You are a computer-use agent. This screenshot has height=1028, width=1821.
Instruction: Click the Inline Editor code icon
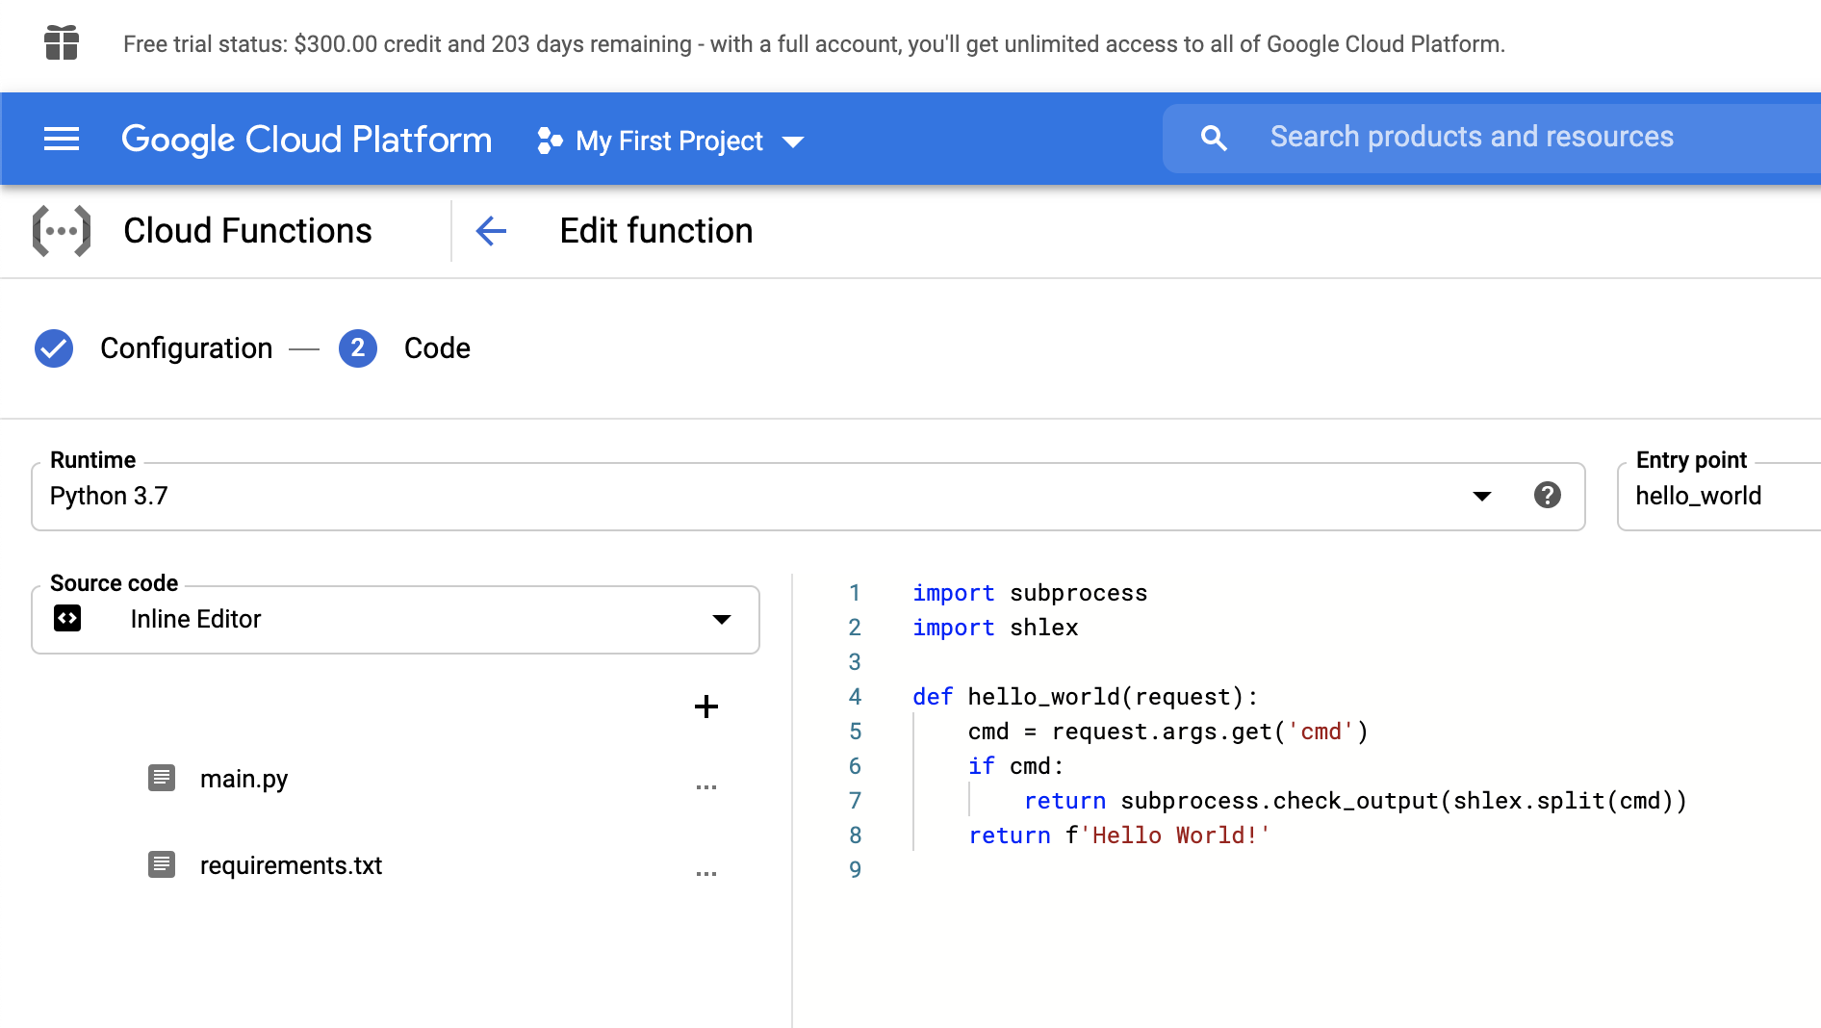pos(67,618)
